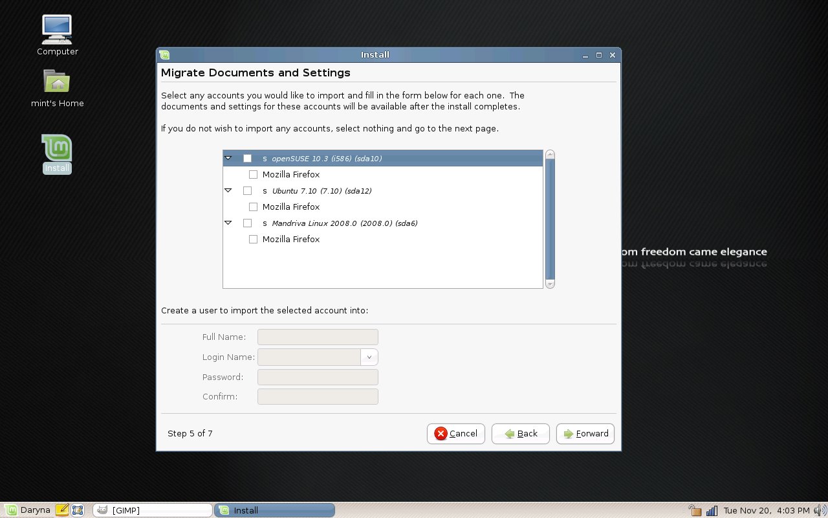This screenshot has height=518, width=828.
Task: Proceed Forward to the next step
Action: point(585,434)
